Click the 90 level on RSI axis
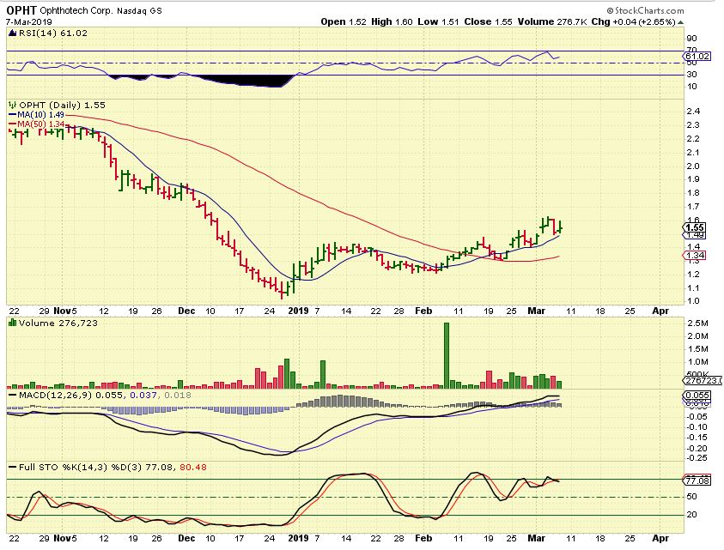 click(691, 39)
